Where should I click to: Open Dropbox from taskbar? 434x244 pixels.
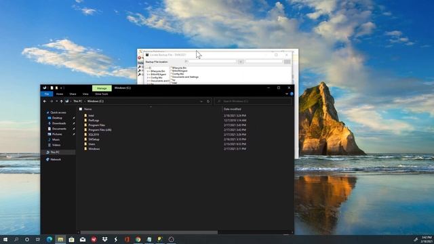(x=104, y=239)
